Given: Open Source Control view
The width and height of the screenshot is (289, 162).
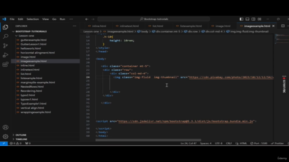Looking at the screenshot, I should click(5, 45).
